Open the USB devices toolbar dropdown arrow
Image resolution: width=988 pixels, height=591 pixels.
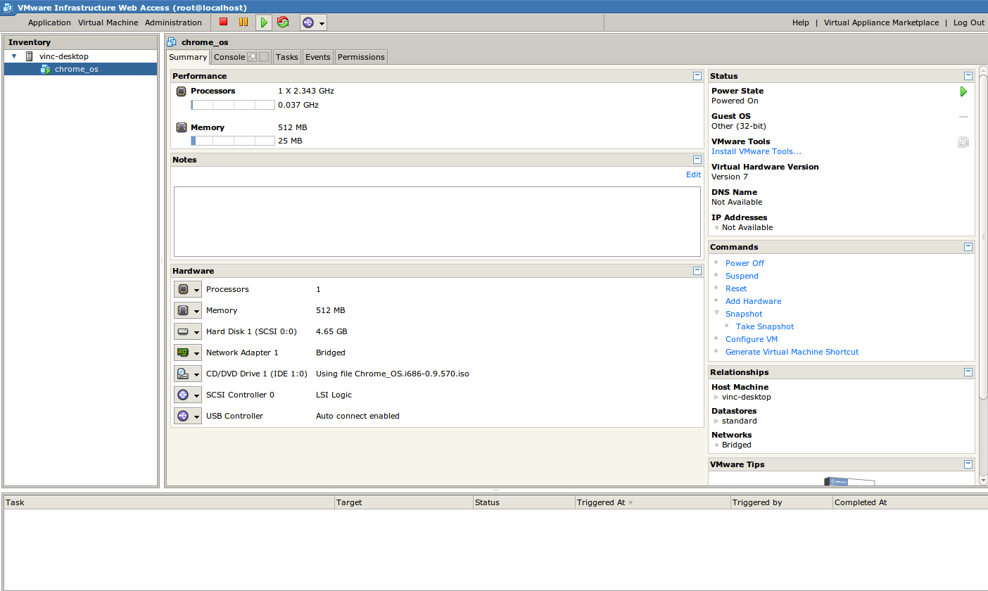pyautogui.click(x=322, y=23)
